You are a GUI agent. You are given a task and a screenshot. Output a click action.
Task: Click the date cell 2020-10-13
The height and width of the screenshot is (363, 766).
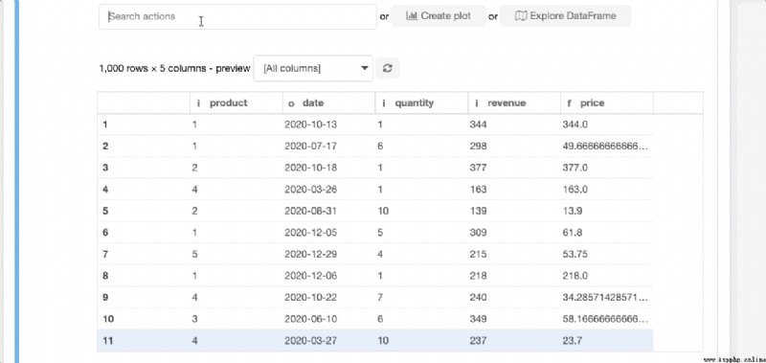point(310,125)
